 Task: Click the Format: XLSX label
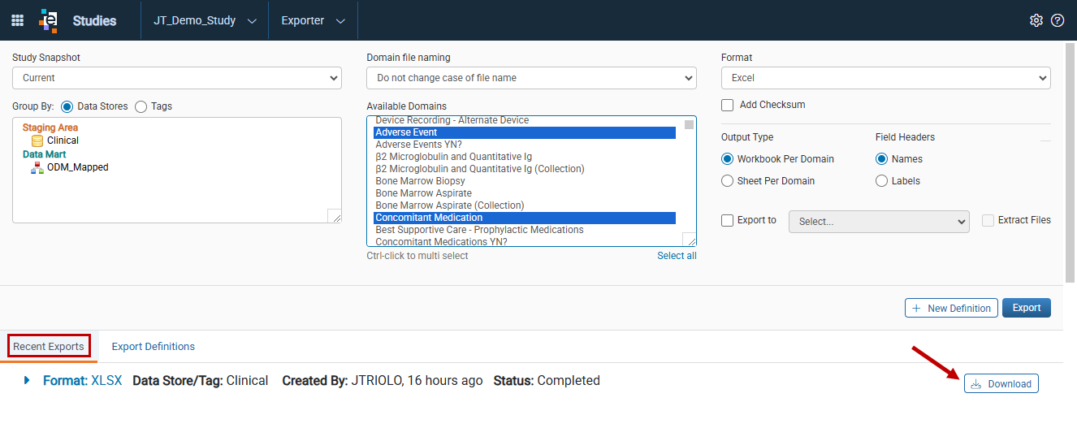point(82,380)
